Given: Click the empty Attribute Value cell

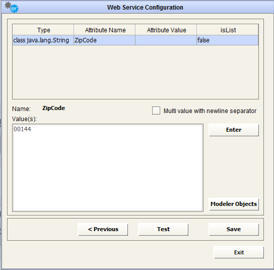Looking at the screenshot, I should (x=166, y=40).
